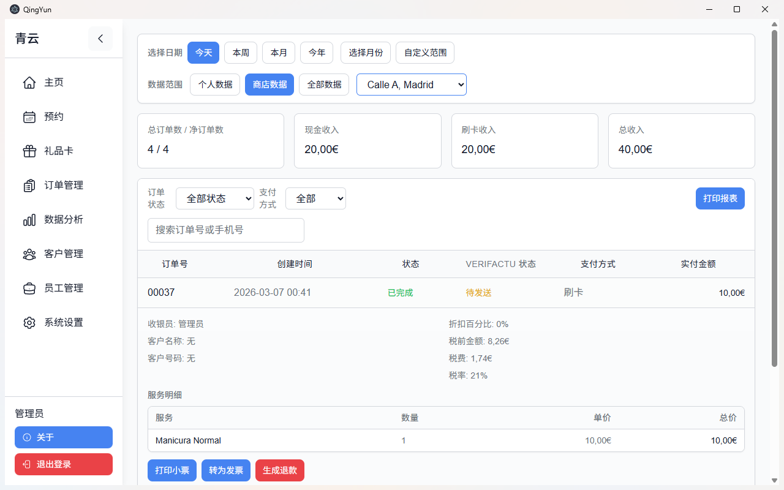Select 今天 date filter
This screenshot has width=784, height=490.
[203, 53]
